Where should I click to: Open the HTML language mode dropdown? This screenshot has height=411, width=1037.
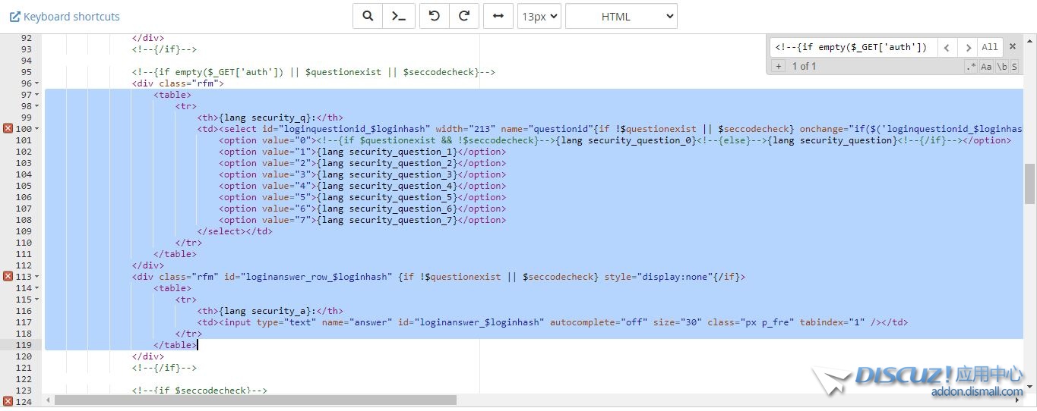(x=621, y=16)
